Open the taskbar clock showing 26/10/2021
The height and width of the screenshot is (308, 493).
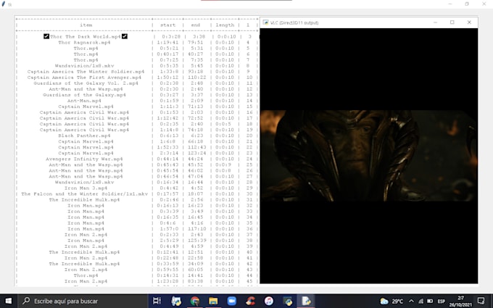coord(460,301)
